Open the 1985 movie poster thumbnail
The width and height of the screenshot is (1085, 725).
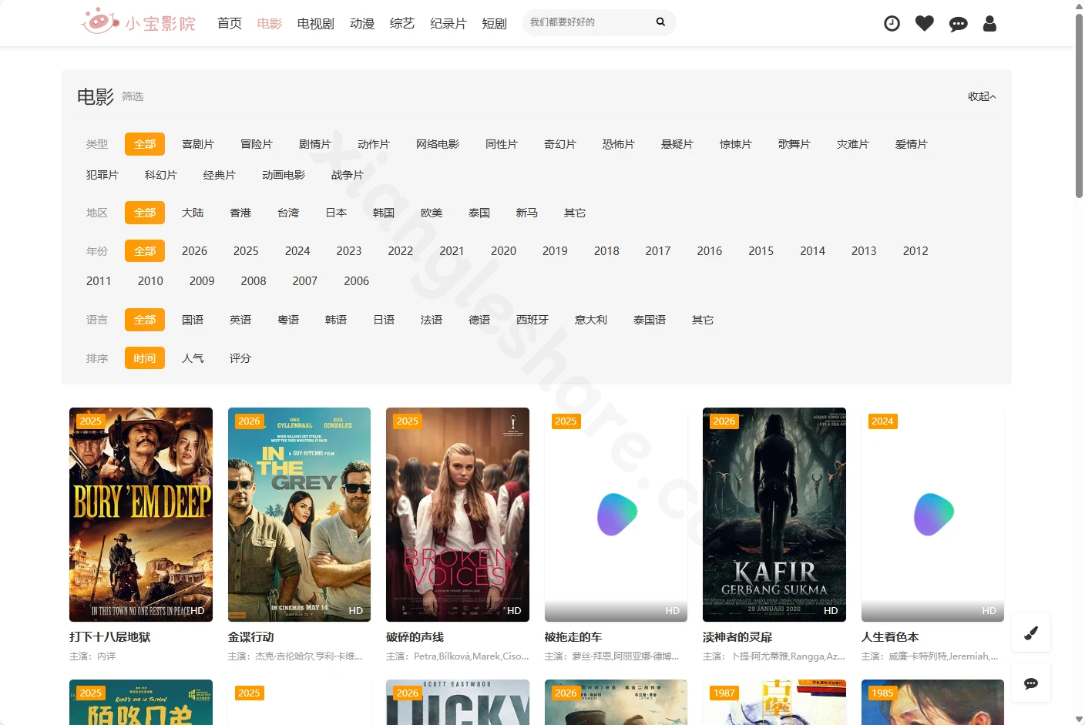click(x=932, y=702)
